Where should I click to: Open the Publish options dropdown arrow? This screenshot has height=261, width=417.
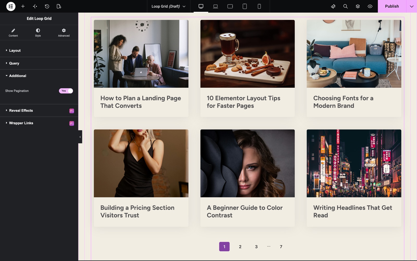coord(412,6)
